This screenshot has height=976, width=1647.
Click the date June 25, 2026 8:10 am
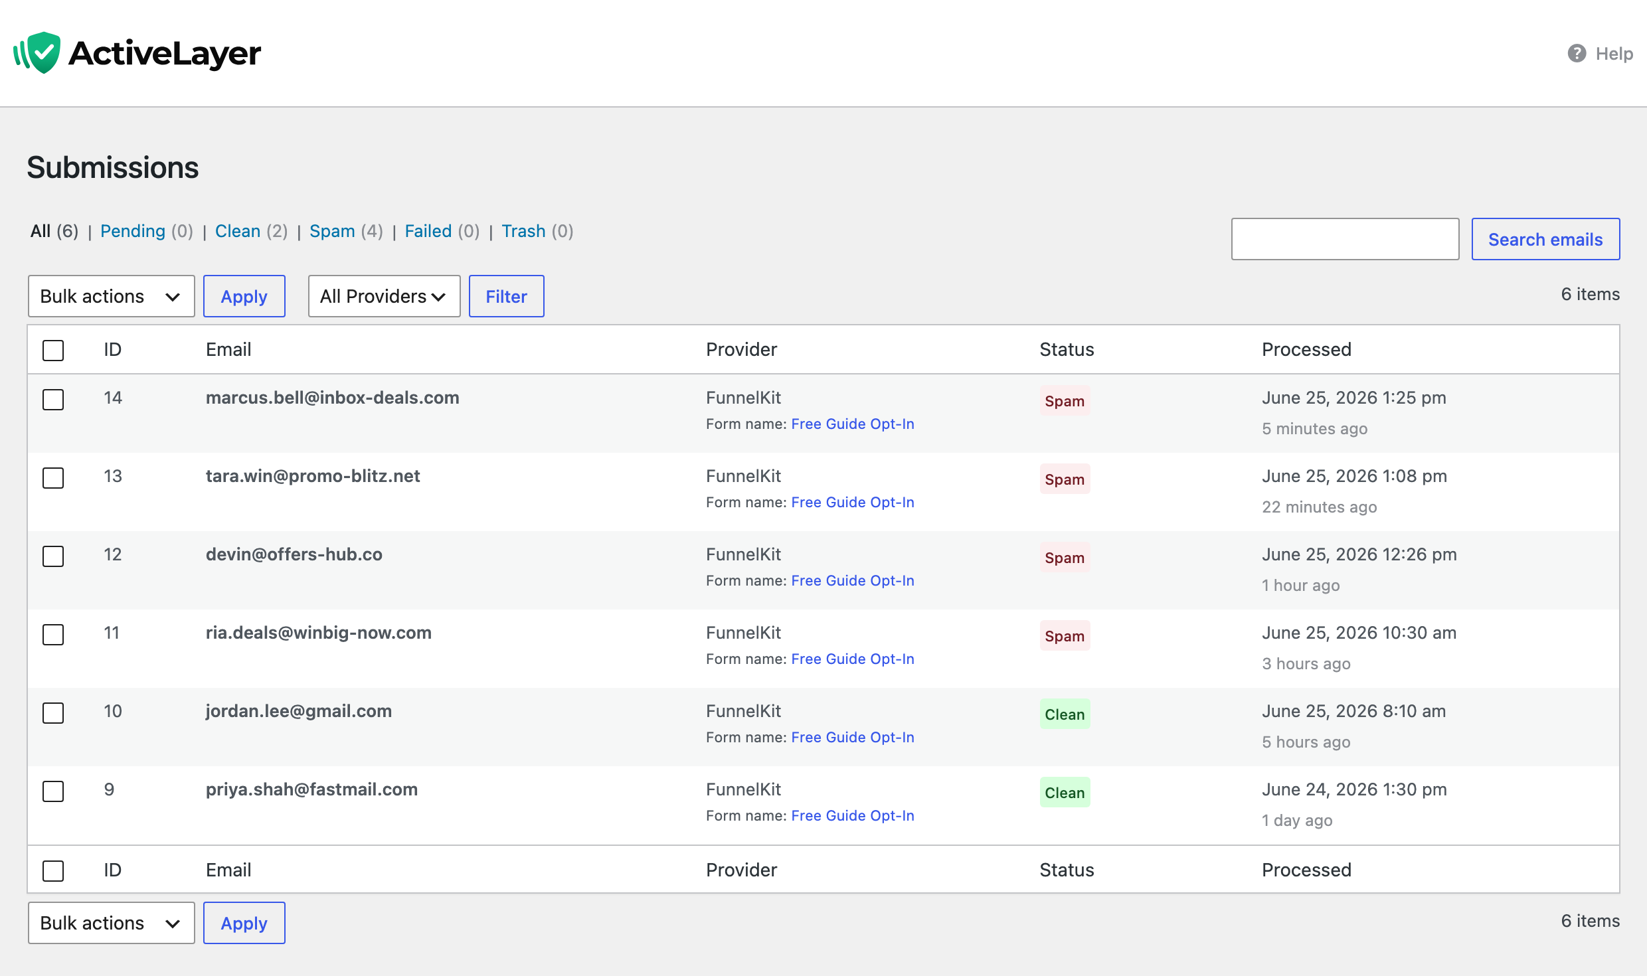pyautogui.click(x=1353, y=711)
